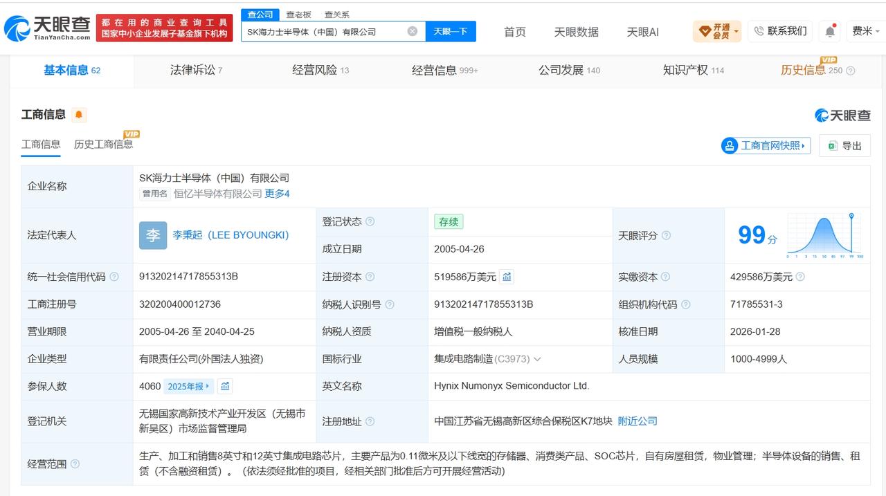The width and height of the screenshot is (886, 496).
Task: Expand the 集成电路制造 industry chevron
Action: click(537, 360)
